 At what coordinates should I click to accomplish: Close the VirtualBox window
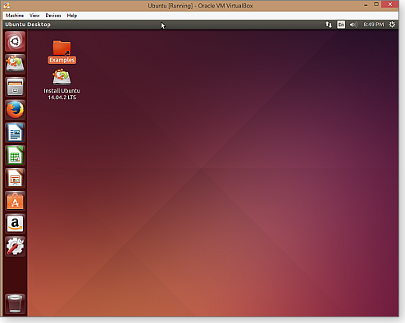coord(390,4)
